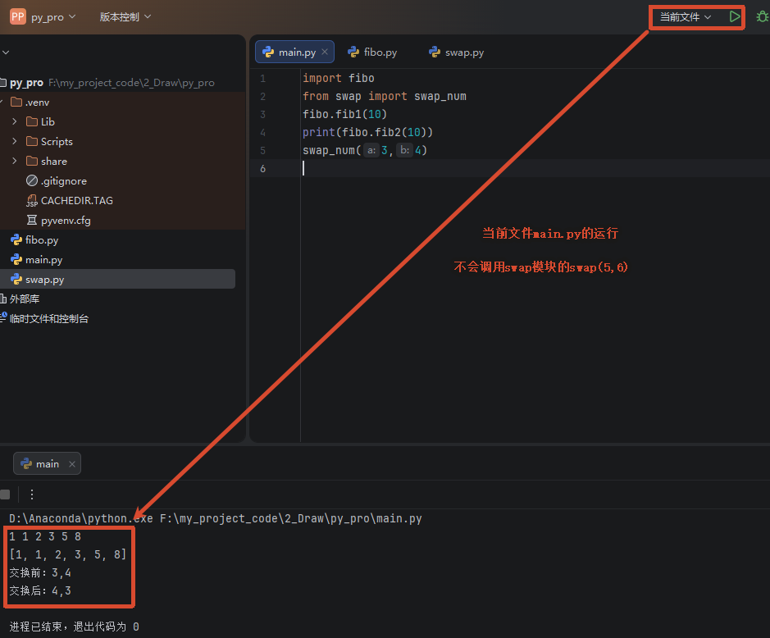Click the swap_num( a: 3, b: 4) line
Image resolution: width=770 pixels, height=638 pixels.
point(365,150)
